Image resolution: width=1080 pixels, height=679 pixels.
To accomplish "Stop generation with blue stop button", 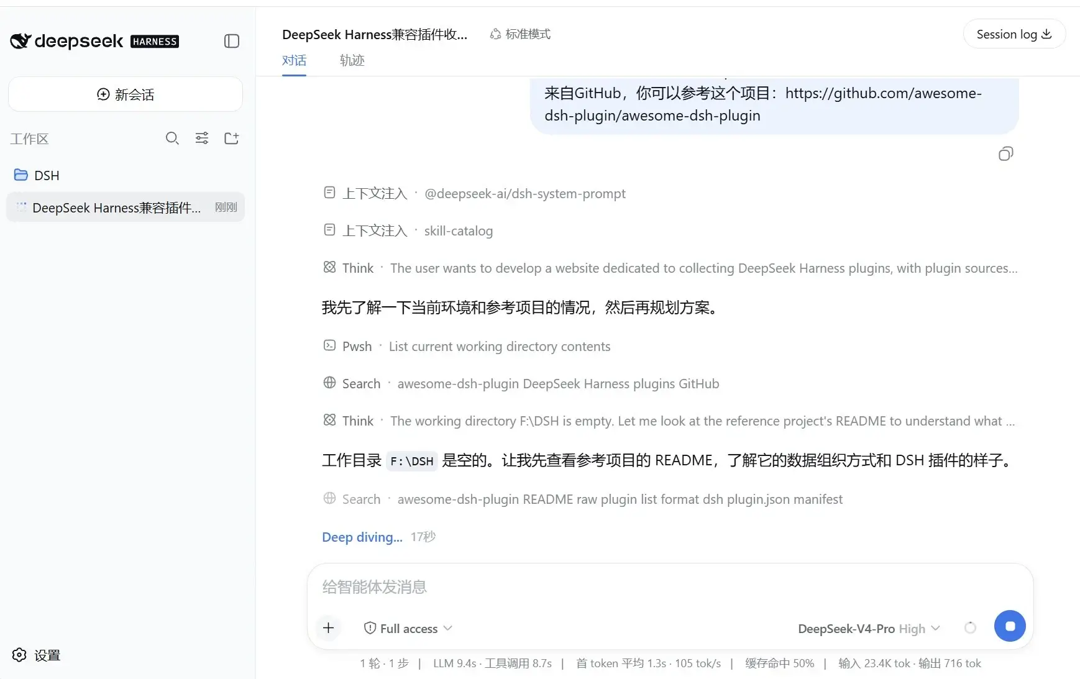I will 1010,626.
